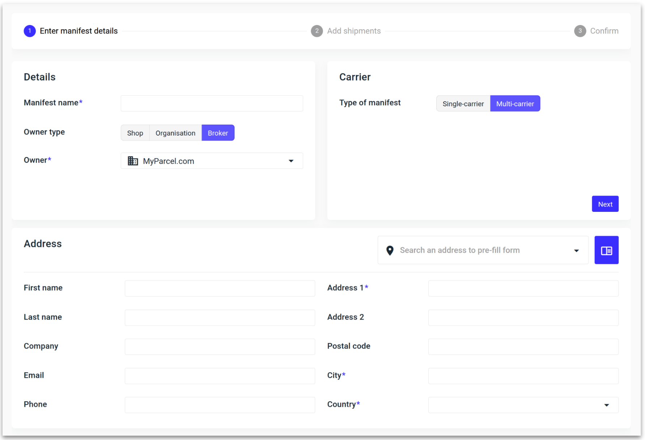The image size is (645, 440).
Task: Click the address book icon button
Action: (606, 250)
